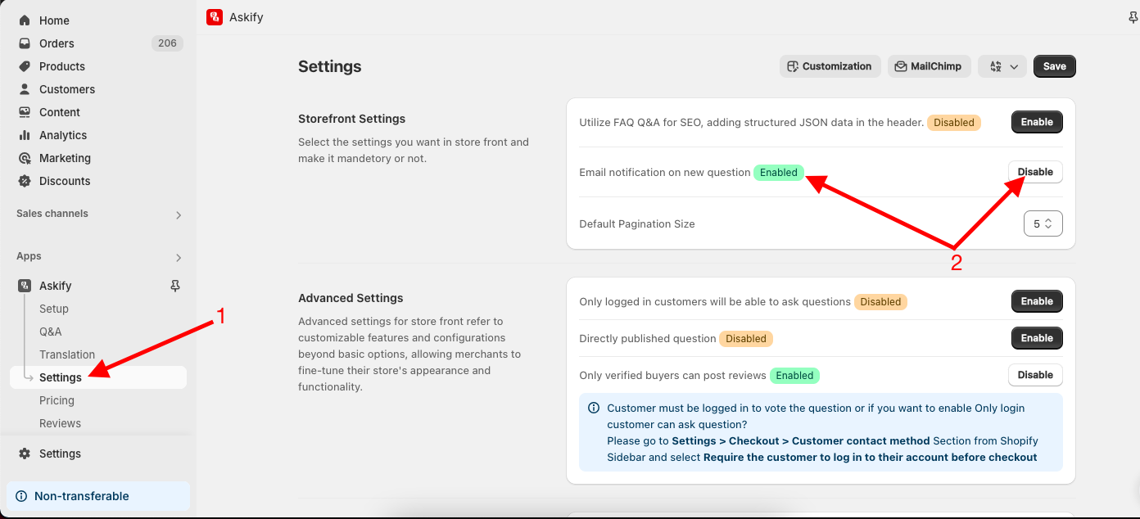This screenshot has width=1140, height=519.
Task: Enable only logged in customers setting
Action: [1037, 301]
